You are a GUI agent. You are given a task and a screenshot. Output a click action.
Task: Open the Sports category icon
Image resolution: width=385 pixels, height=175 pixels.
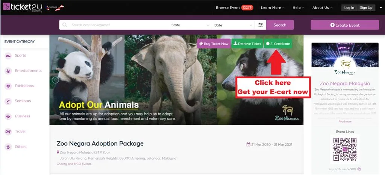tap(8, 56)
